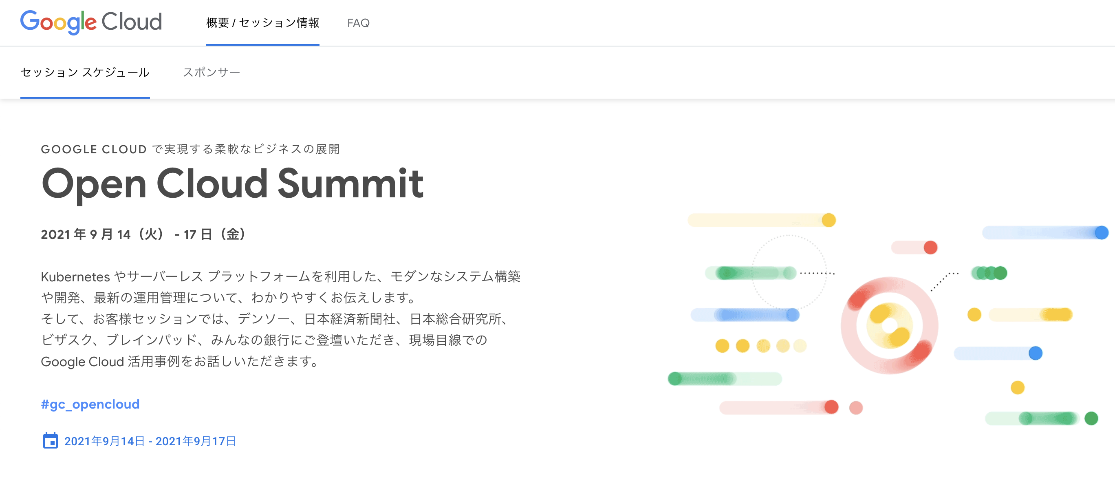
Task: Click the 2021年9月14日 - 2021年9月17日 date link
Action: coord(150,441)
